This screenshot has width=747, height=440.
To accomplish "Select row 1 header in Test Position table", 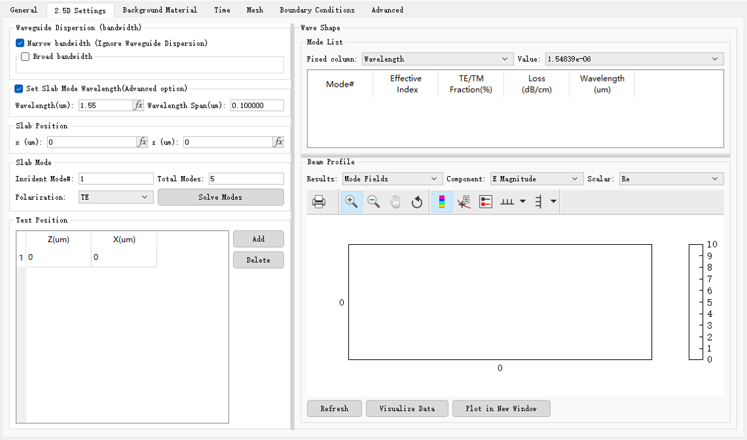I will pyautogui.click(x=21, y=257).
